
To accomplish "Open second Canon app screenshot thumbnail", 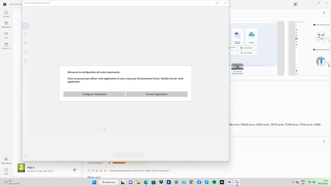I will point(310,48).
